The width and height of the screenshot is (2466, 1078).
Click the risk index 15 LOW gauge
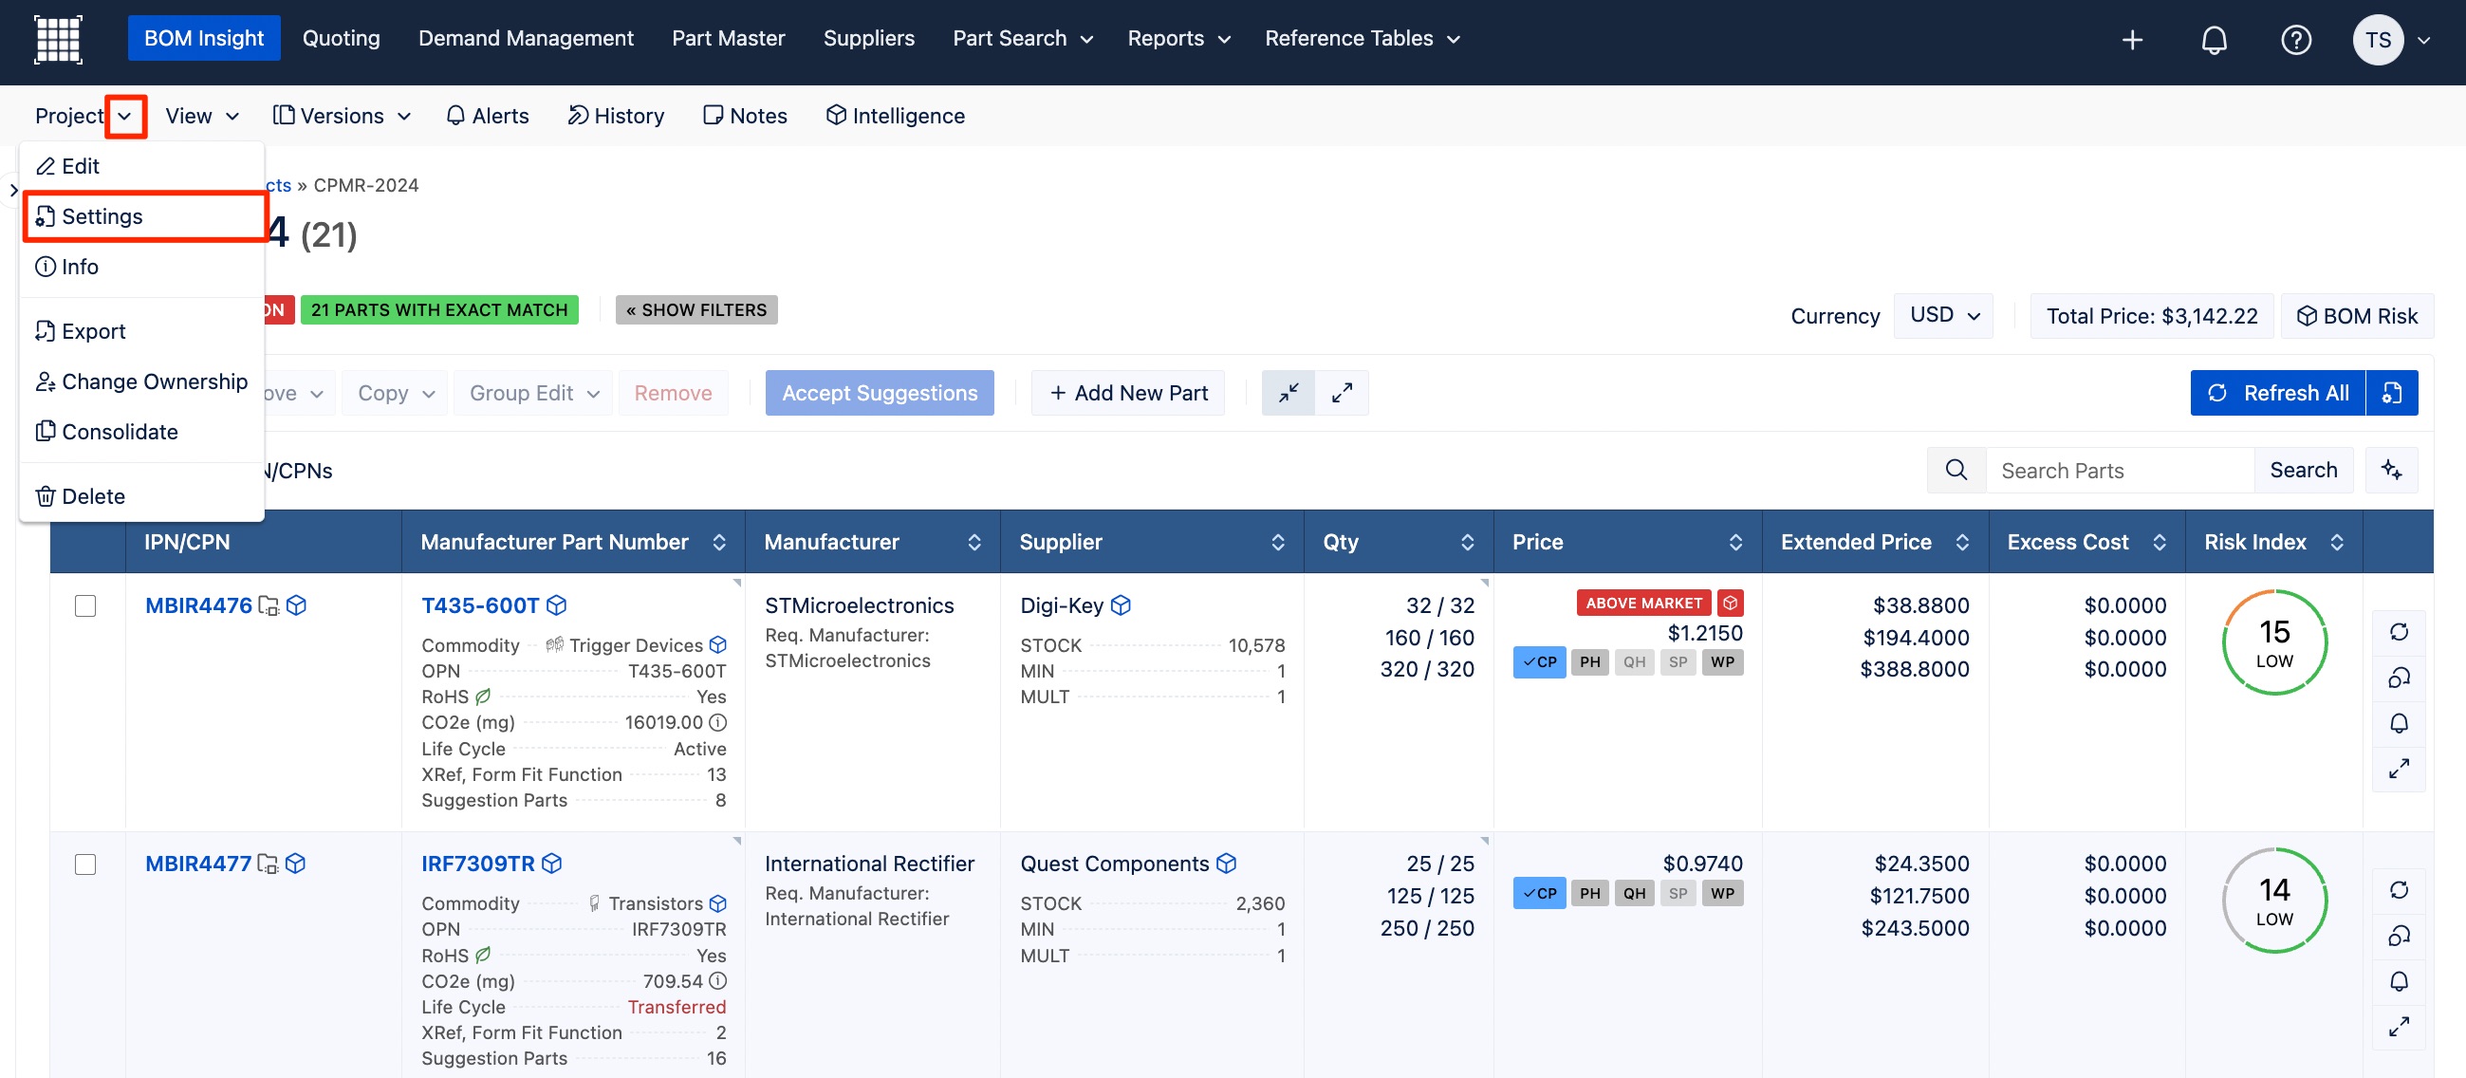point(2274,642)
